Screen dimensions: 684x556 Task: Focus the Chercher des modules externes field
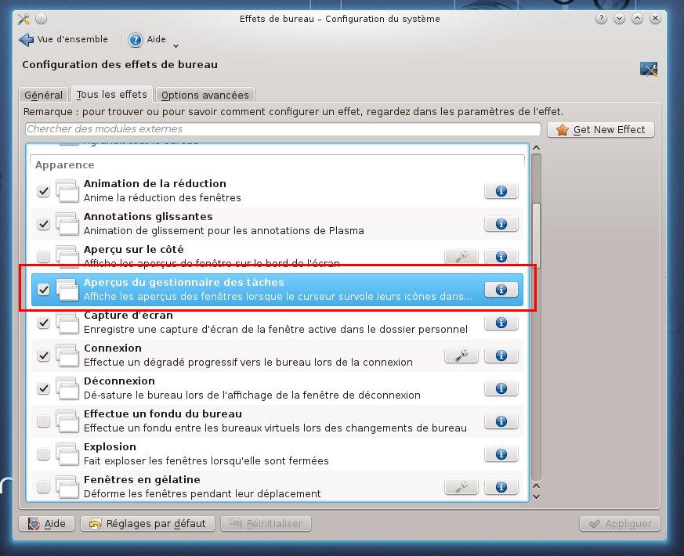[x=283, y=129]
